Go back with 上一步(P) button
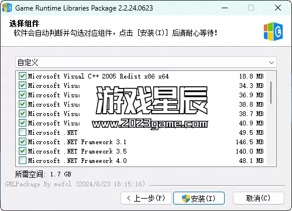The image size is (292, 211). pos(146,198)
